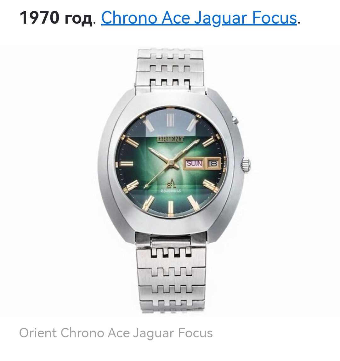Click the small pusher above the crown
Viewport: 340px width, 361px height.
click(x=235, y=120)
